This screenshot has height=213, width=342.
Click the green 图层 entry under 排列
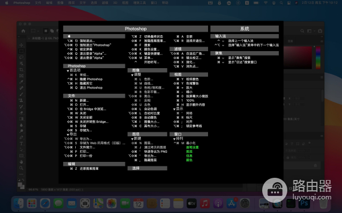[189, 152]
